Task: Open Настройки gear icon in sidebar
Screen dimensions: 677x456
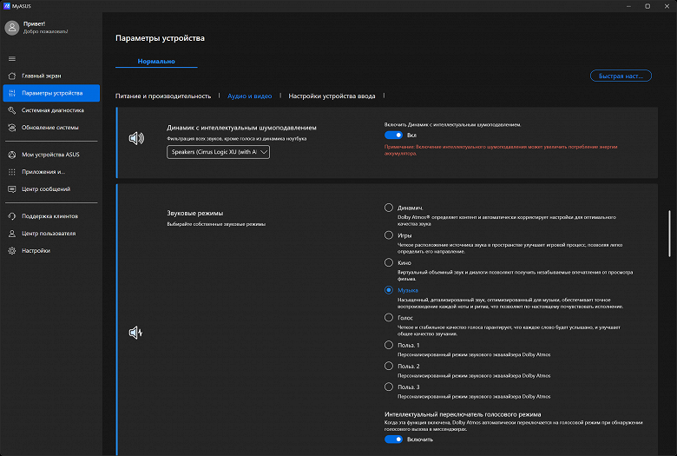Action: pyautogui.click(x=12, y=251)
